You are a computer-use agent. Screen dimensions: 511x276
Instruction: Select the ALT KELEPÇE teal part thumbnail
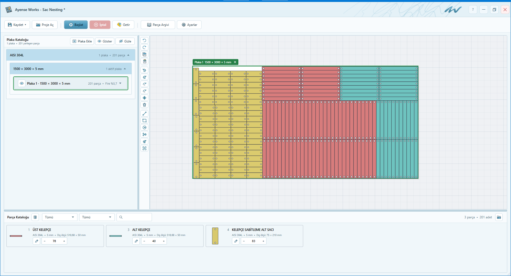click(x=115, y=236)
